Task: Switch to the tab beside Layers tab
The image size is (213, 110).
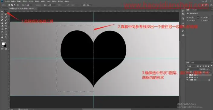Action: pos(193,63)
